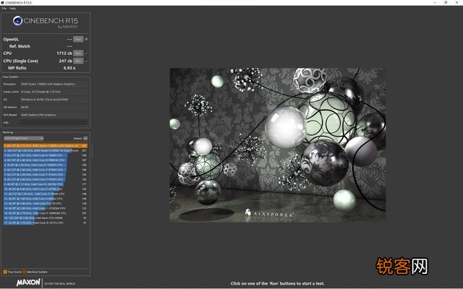Run the CPU benchmark test
This screenshot has height=289, width=463.
(x=78, y=53)
